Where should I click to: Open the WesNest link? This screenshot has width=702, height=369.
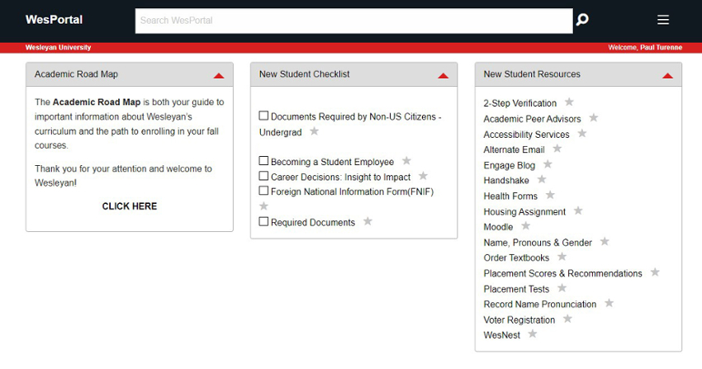pos(501,335)
